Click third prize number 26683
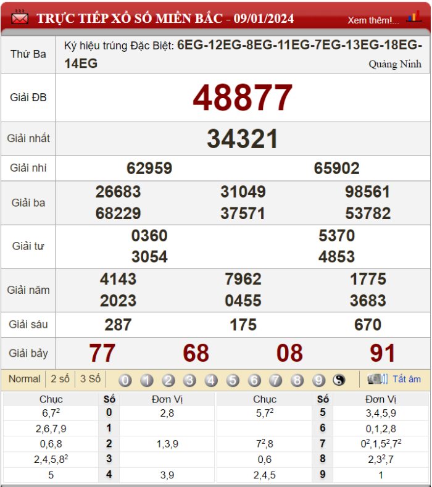This screenshot has width=432, height=487. click(x=118, y=191)
